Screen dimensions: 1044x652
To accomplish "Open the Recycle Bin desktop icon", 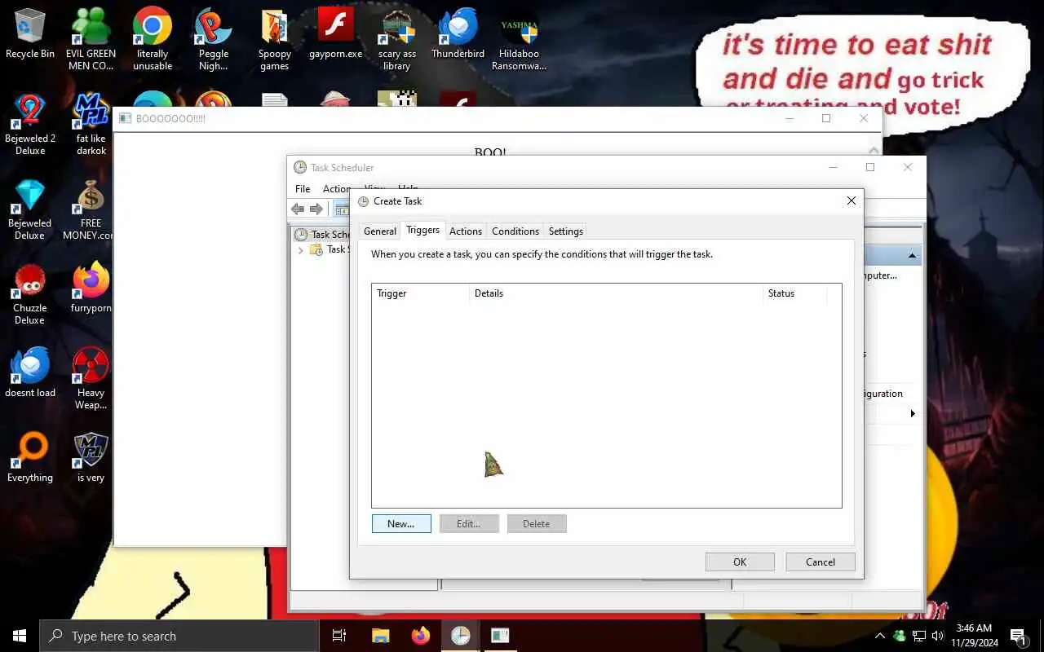I will 30,34.
